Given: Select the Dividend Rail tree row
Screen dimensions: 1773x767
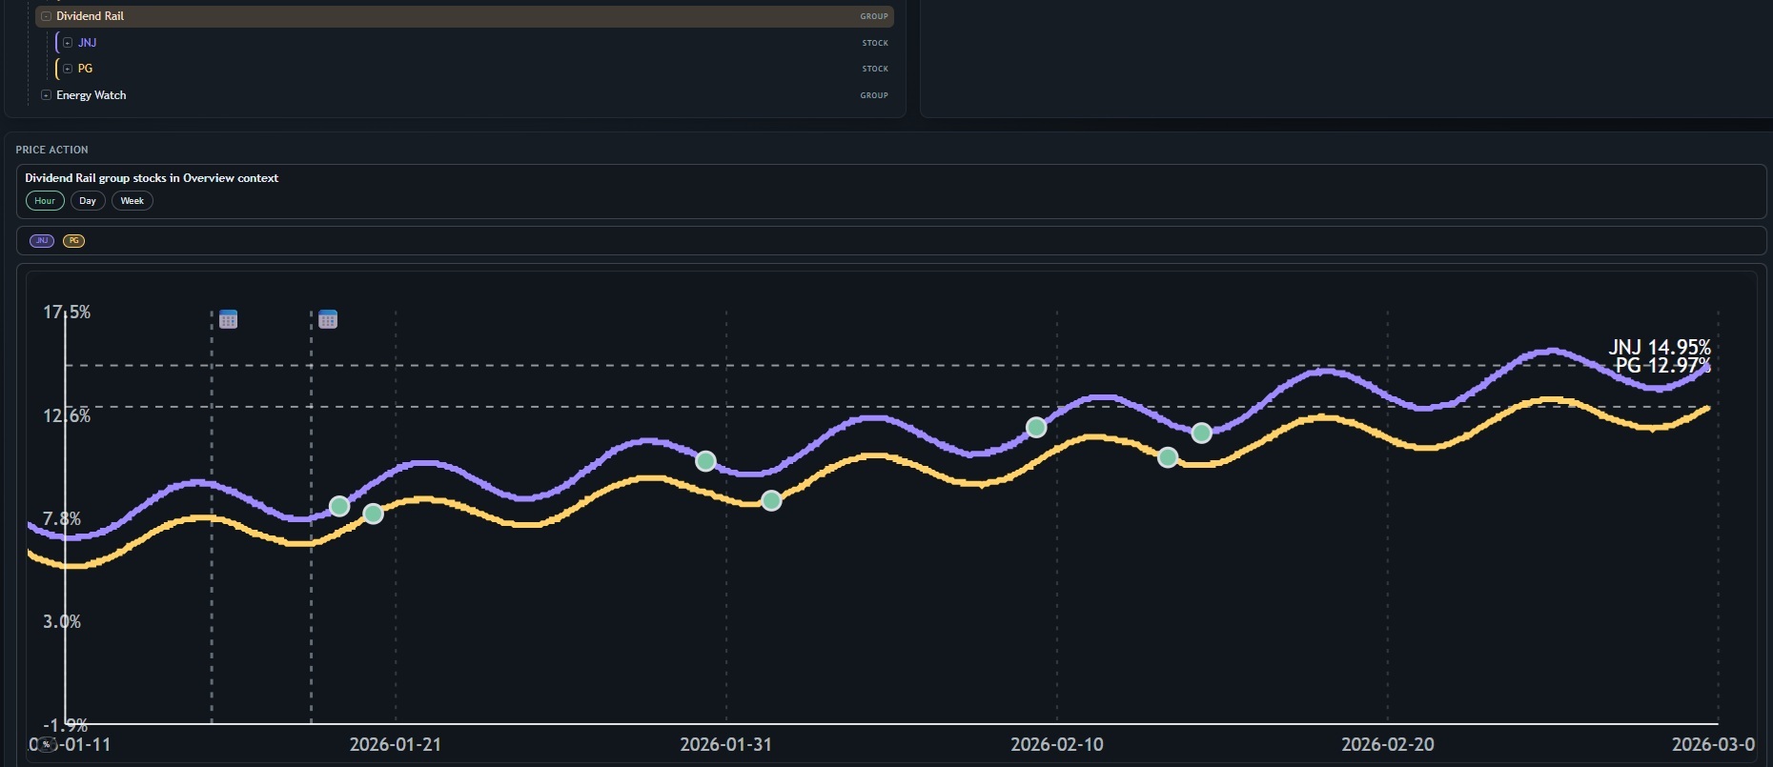Looking at the screenshot, I should 464,16.
